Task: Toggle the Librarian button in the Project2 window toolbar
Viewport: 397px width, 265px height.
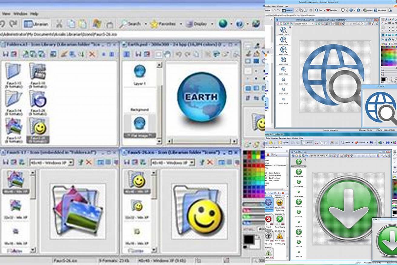Action: pyautogui.click(x=307, y=143)
